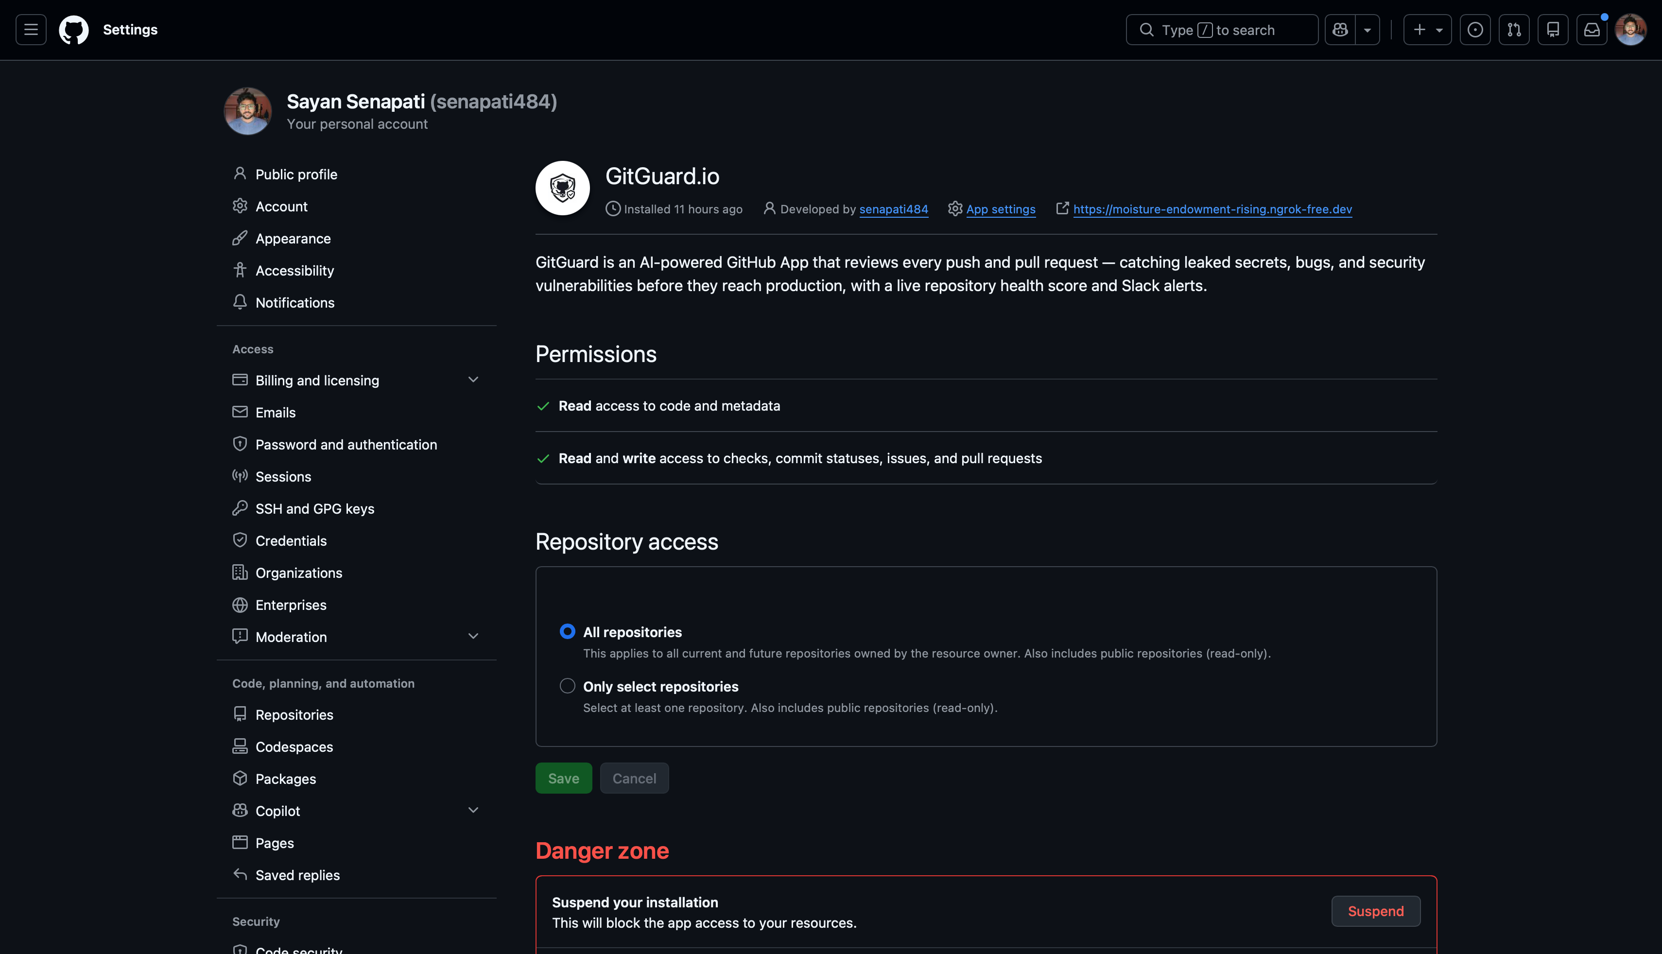Click the Save button
Viewport: 1662px width, 954px height.
563,779
